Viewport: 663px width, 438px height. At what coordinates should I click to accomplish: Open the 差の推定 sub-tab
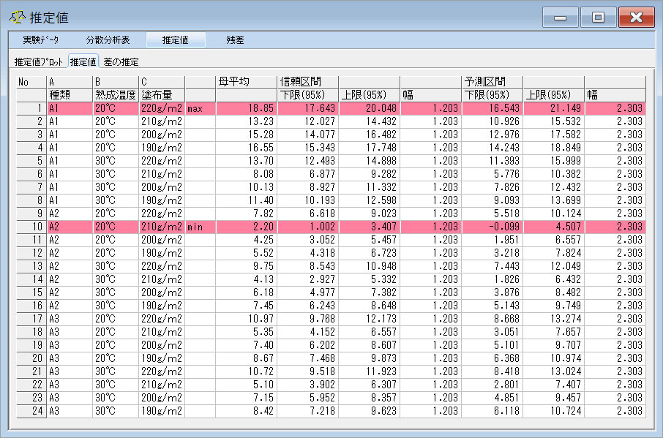(121, 62)
